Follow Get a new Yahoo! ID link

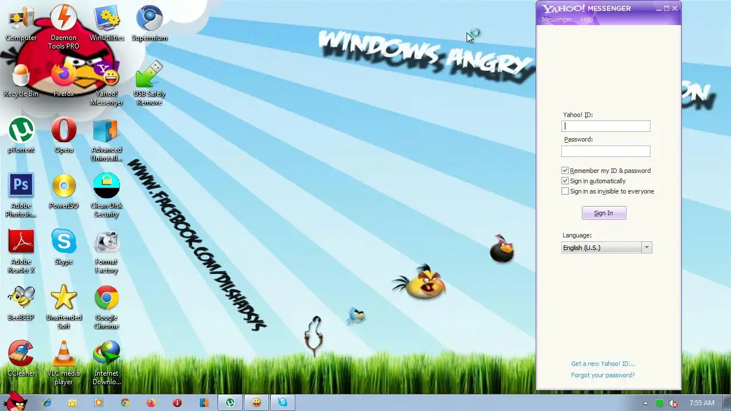coord(603,364)
